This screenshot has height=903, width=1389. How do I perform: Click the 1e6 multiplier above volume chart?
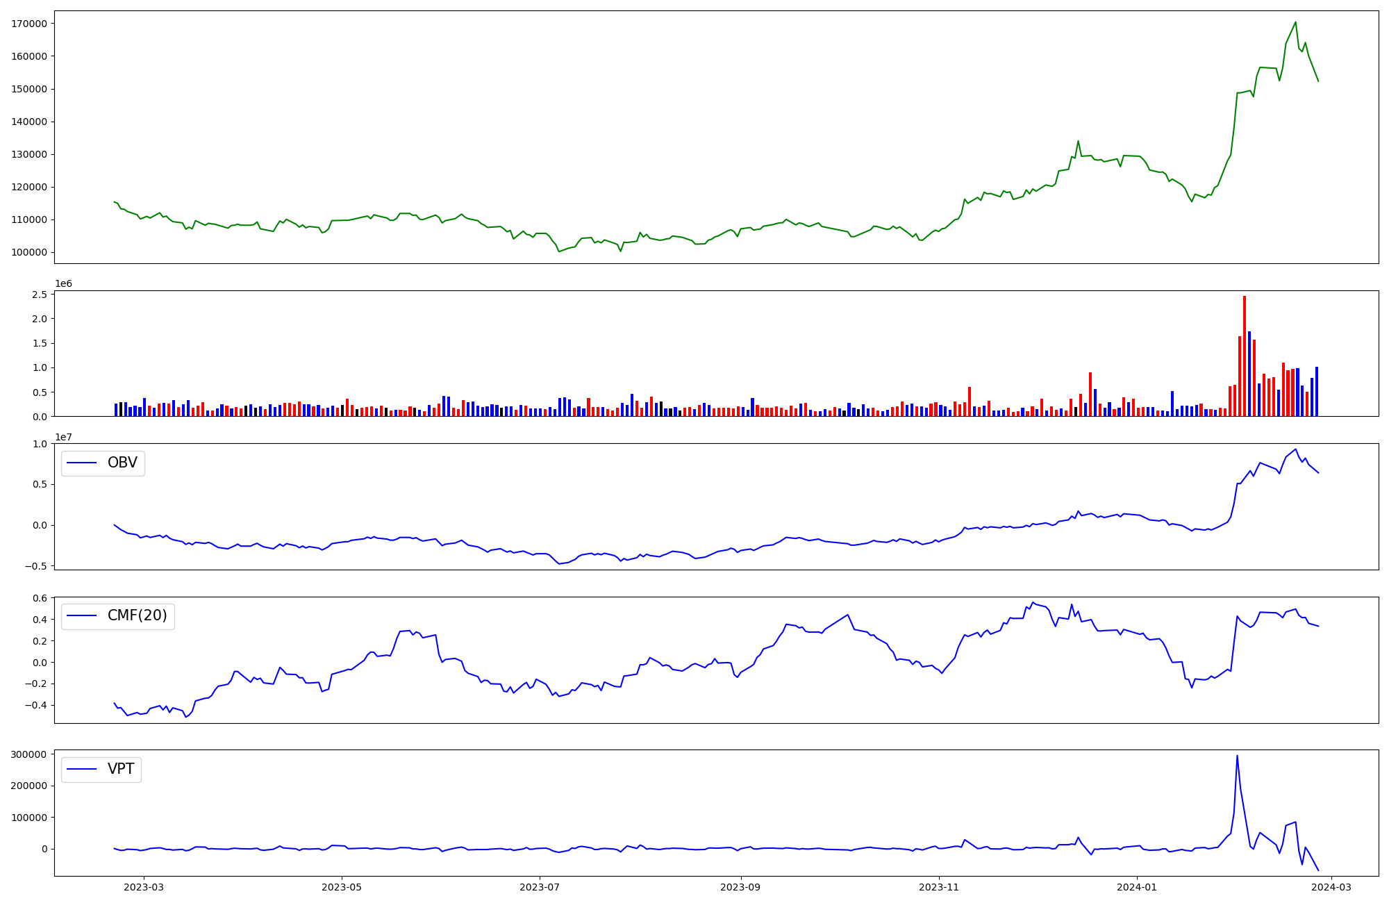pyautogui.click(x=63, y=284)
